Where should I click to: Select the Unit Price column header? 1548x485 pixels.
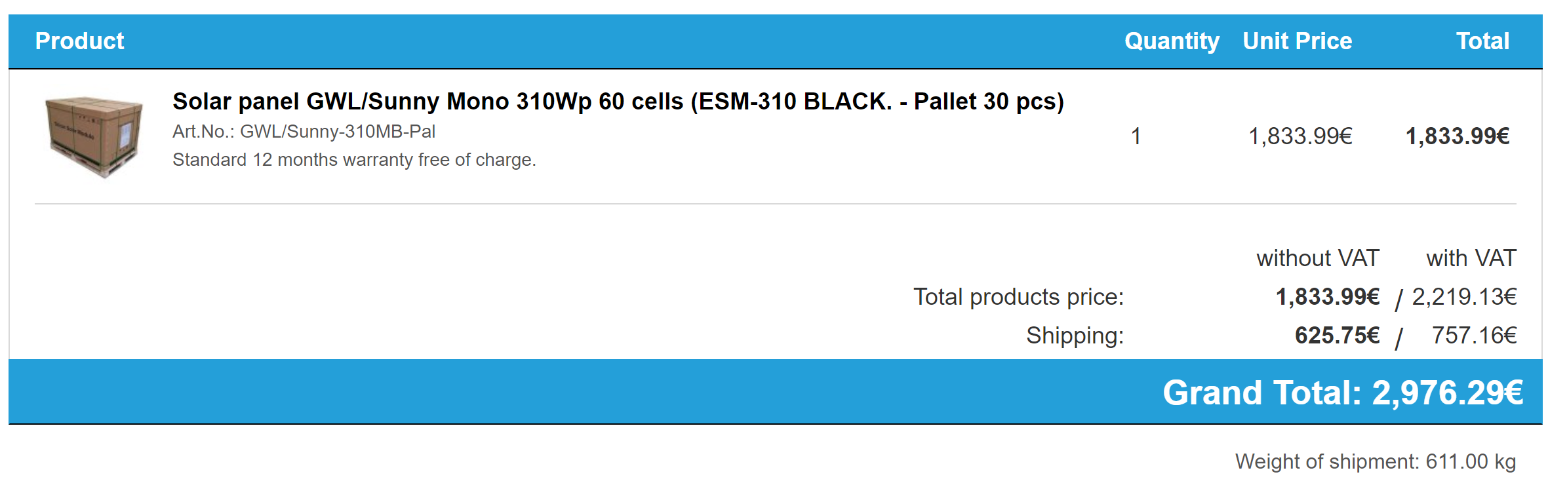pos(1297,41)
